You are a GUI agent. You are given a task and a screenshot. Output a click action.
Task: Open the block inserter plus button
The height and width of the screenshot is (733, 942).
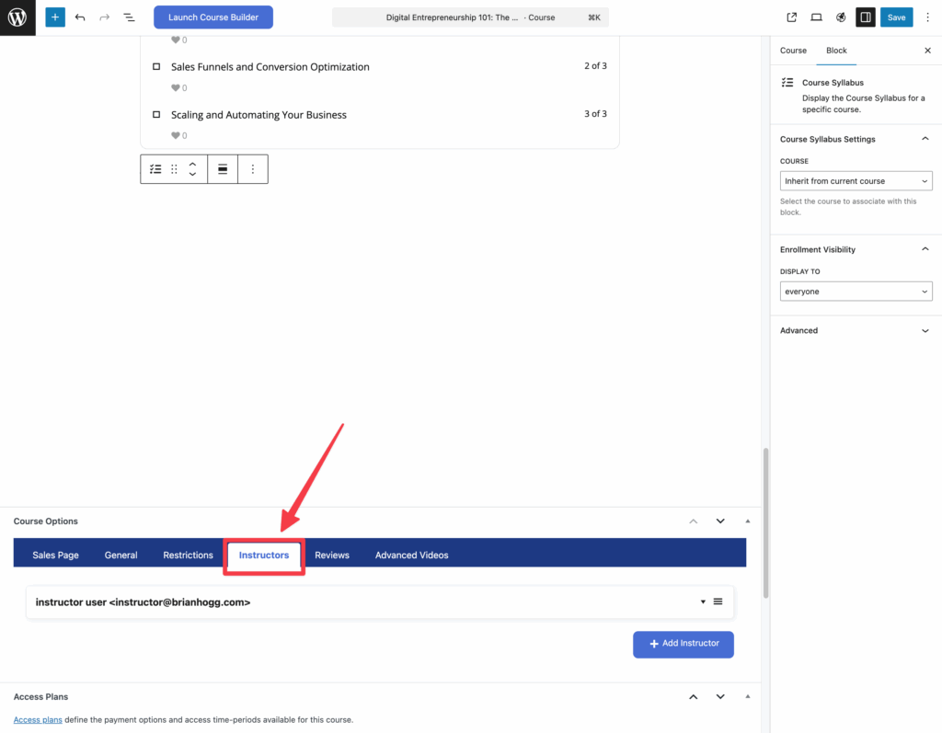point(55,17)
